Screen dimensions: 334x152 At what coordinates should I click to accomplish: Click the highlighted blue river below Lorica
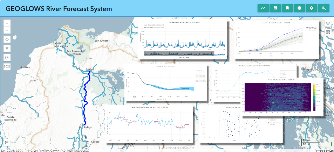tap(84, 98)
